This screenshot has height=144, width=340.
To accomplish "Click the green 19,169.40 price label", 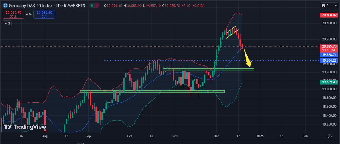I will (x=329, y=82).
